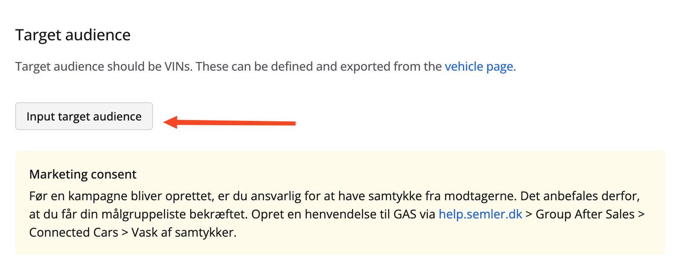Click the Marketing consent heading
The height and width of the screenshot is (280, 684).
coord(83,174)
